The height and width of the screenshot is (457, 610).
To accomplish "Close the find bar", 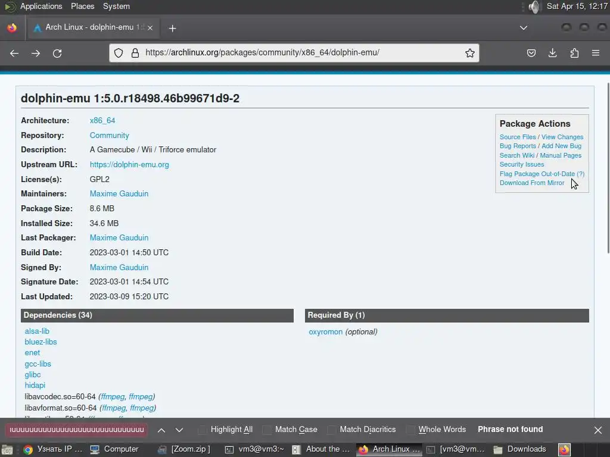I will (x=598, y=430).
